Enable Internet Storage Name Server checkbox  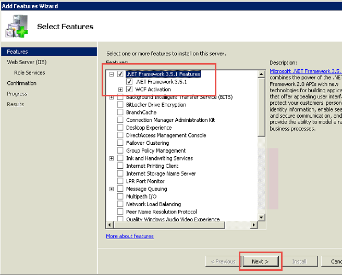pyautogui.click(x=120, y=173)
